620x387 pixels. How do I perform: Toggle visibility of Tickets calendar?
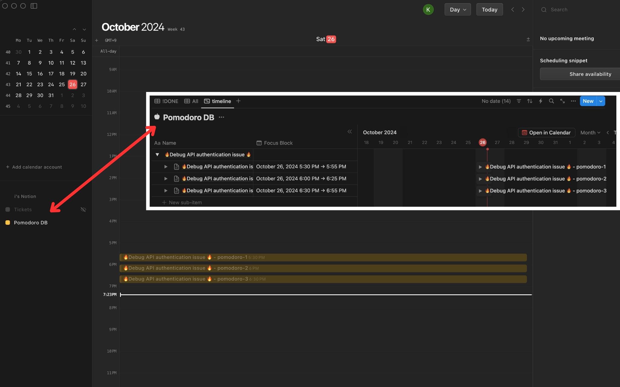click(x=83, y=210)
